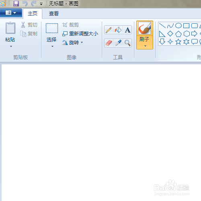Click the 复制 copy button
This screenshot has height=201, width=201.
(x=29, y=34)
